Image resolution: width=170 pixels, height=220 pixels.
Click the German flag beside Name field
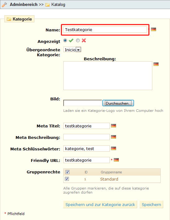(154, 29)
